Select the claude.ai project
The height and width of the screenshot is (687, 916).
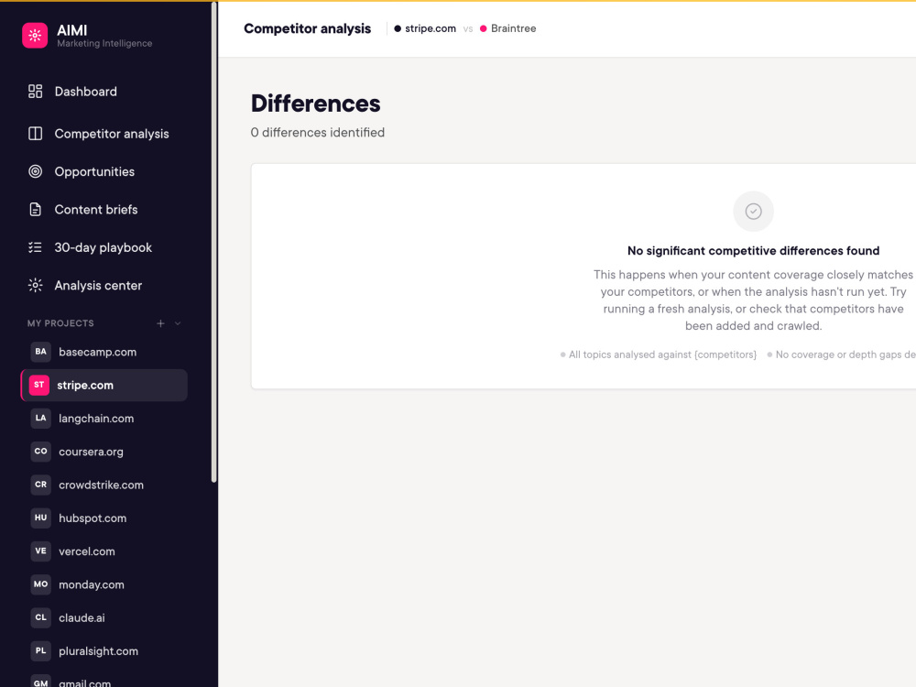coord(104,618)
